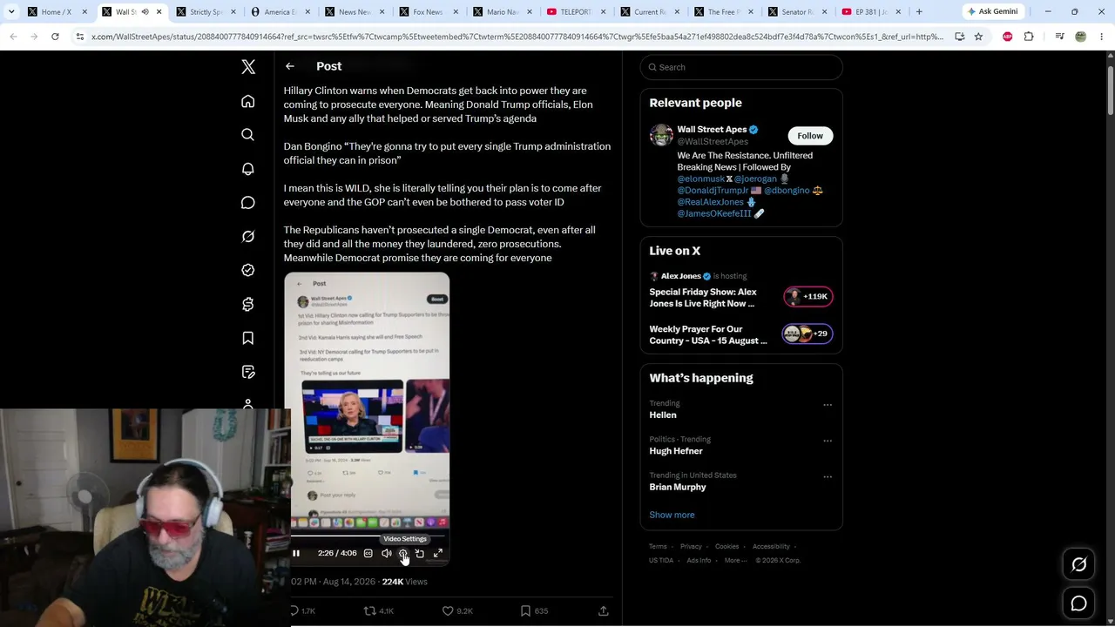Open the floating Grok button
Image resolution: width=1115 pixels, height=627 pixels.
pos(1078,565)
